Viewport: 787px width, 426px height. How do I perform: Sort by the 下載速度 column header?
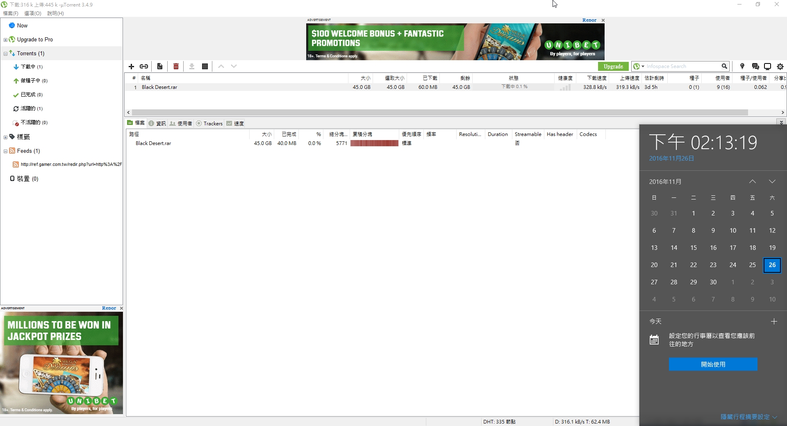tap(596, 78)
